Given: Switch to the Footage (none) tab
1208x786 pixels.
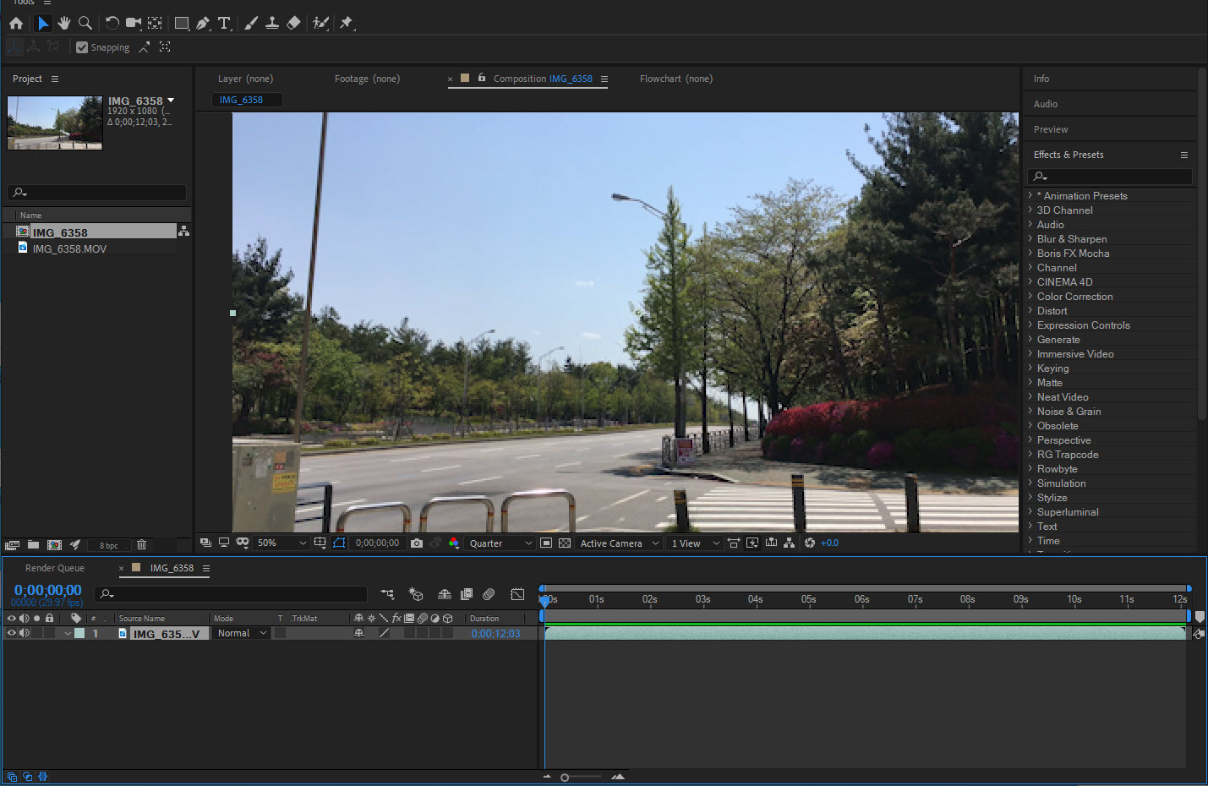Looking at the screenshot, I should click(367, 79).
